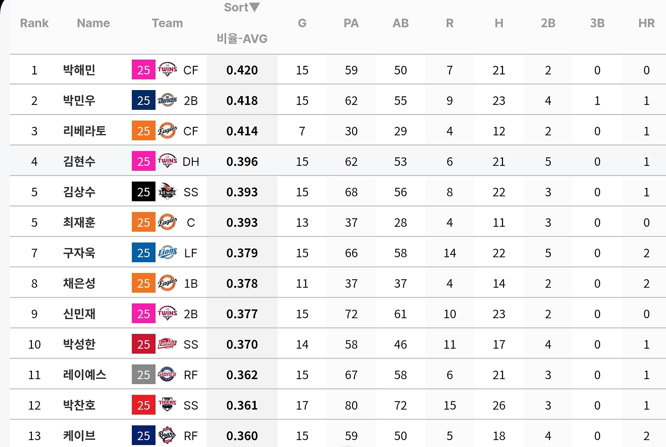Click LG Twins logo beside 박해민
The width and height of the screenshot is (666, 447).
pyautogui.click(x=167, y=70)
